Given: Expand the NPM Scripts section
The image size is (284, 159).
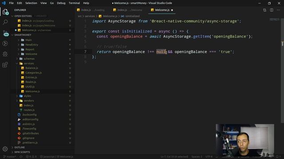Looking at the screenshot, I should click(x=22, y=152).
